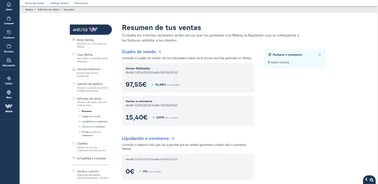Click the Ayuda y soporte question icon
Screen dimensions: 378x184
pos(74,171)
